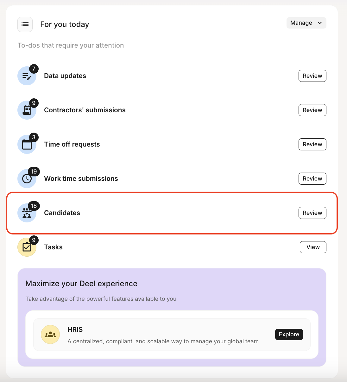Screen dimensions: 347x382
Task: Explore the HRIS feature
Action: pos(289,334)
